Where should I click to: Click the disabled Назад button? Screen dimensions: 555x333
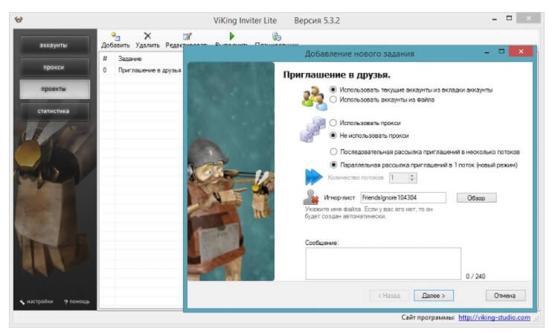(x=389, y=296)
